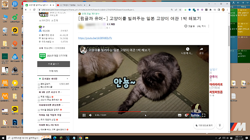Mute the video with the speaker icon
The height and width of the screenshot is (140, 250).
pyautogui.click(x=91, y=115)
